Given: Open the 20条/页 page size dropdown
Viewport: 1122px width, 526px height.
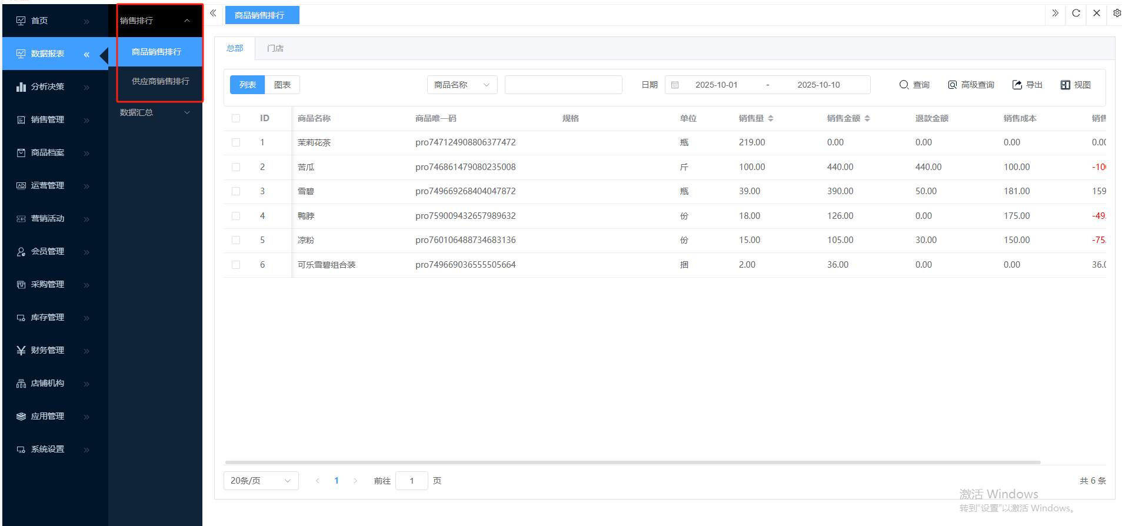Looking at the screenshot, I should click(261, 481).
